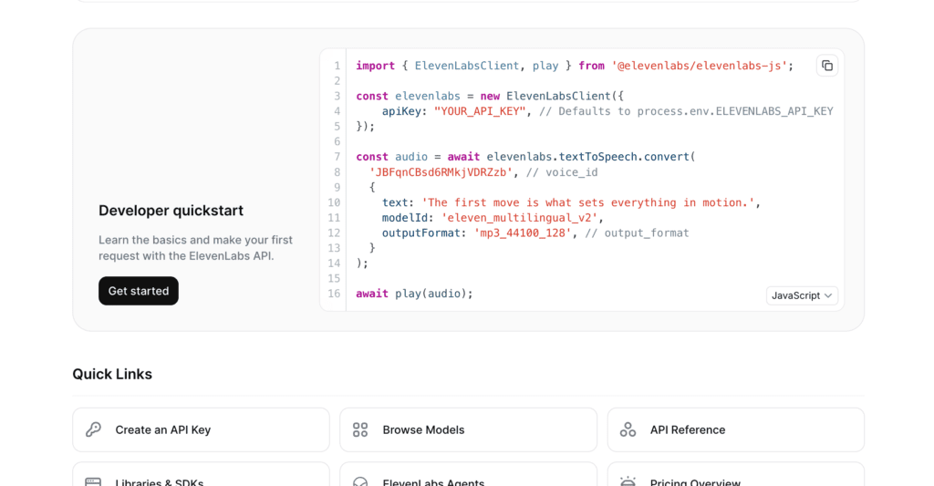The height and width of the screenshot is (486, 934).
Task: Click the 'eleven_multilingual_v2' model string
Action: coord(519,218)
